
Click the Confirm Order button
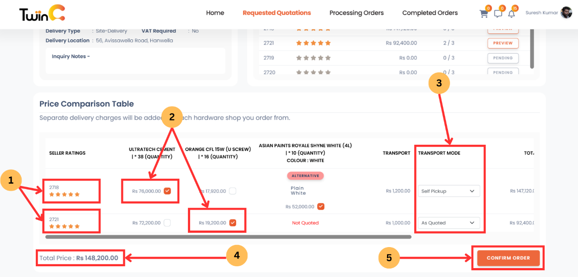coord(507,258)
